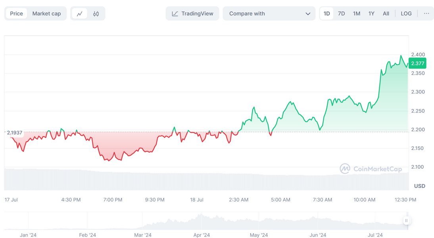
Task: Toggle LOG scale on chart
Action: 406,13
